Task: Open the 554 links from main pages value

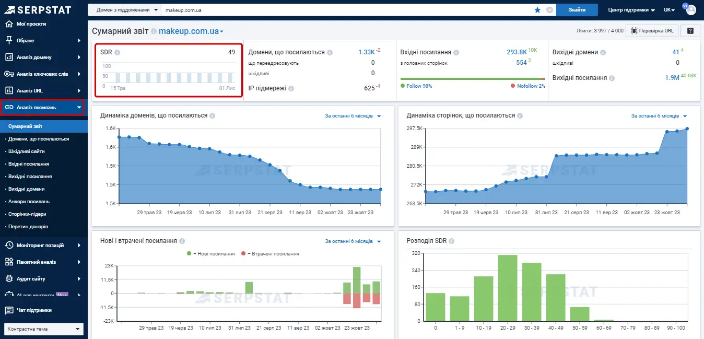Action: tap(521, 63)
